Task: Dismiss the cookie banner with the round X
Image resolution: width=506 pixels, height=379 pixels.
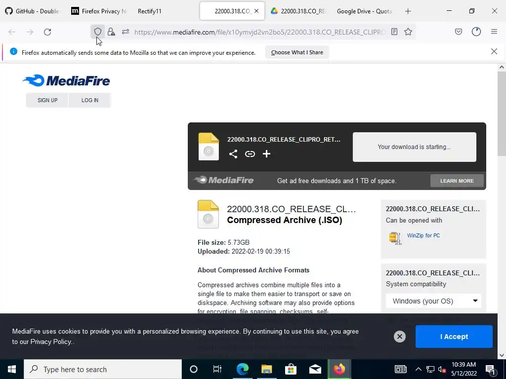Action: pyautogui.click(x=399, y=337)
